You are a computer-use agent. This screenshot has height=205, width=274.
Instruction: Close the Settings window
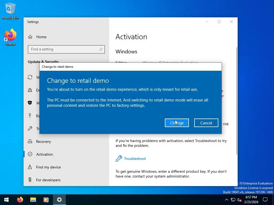tap(231, 22)
